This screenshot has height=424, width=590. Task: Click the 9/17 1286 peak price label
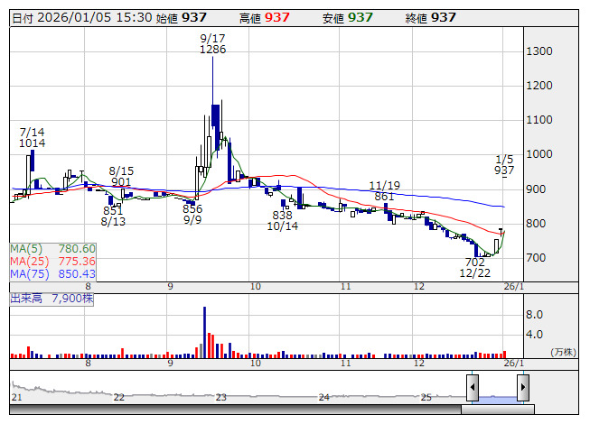213,44
